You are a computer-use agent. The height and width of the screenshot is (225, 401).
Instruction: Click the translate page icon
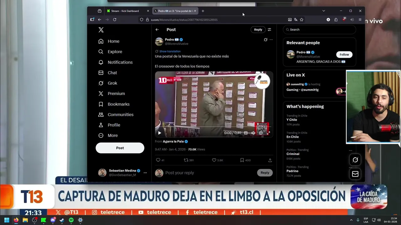(x=296, y=20)
